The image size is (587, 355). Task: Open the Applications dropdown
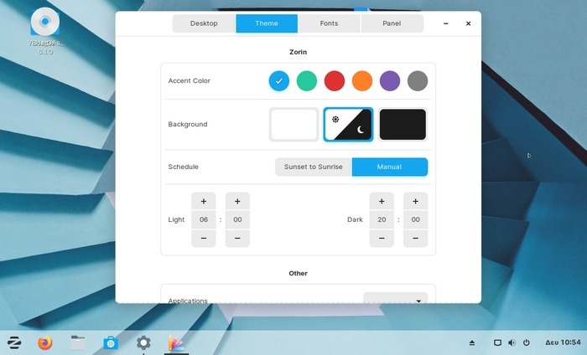(395, 298)
